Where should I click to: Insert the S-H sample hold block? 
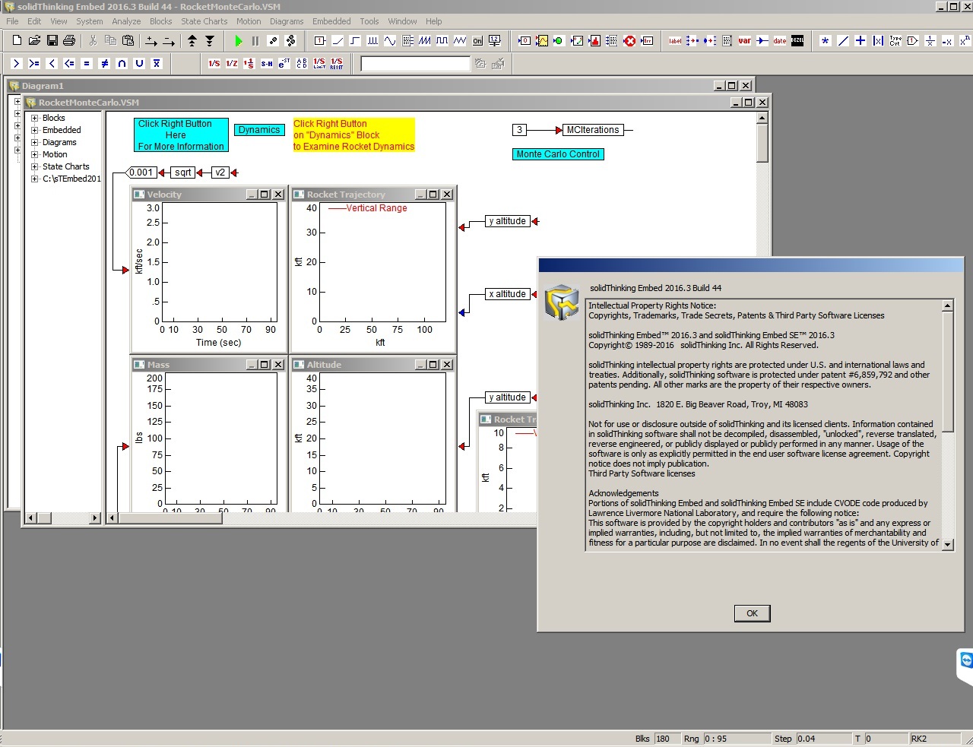(267, 64)
